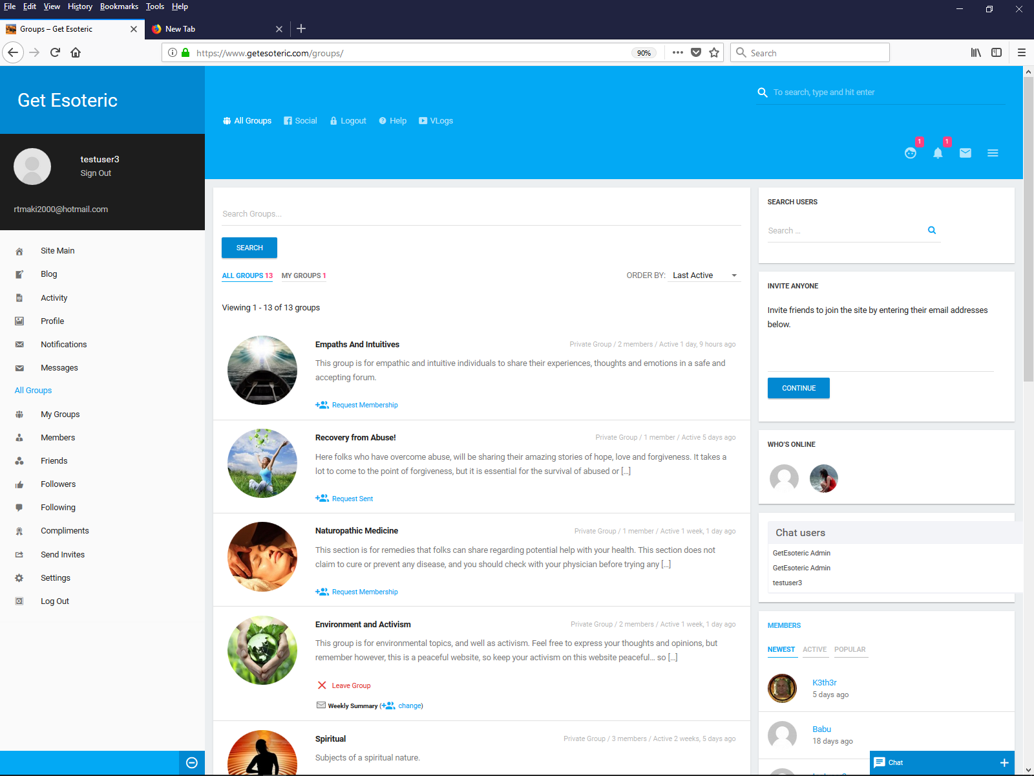The height and width of the screenshot is (776, 1034).
Task: Open the Help link in header
Action: point(392,121)
